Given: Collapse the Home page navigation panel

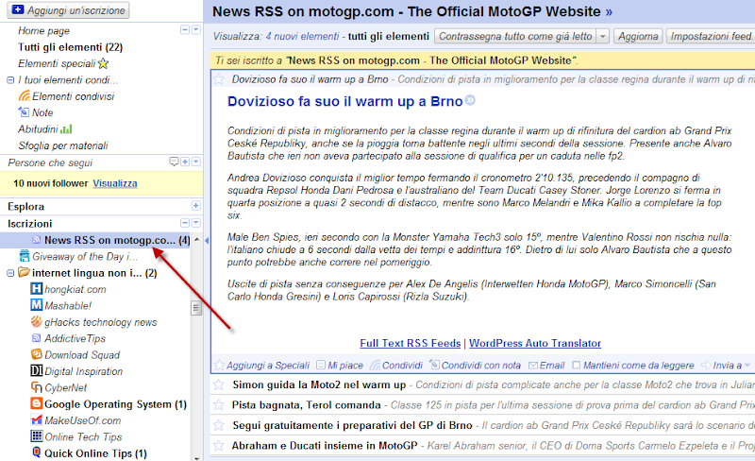Looking at the screenshot, I should pos(185,30).
